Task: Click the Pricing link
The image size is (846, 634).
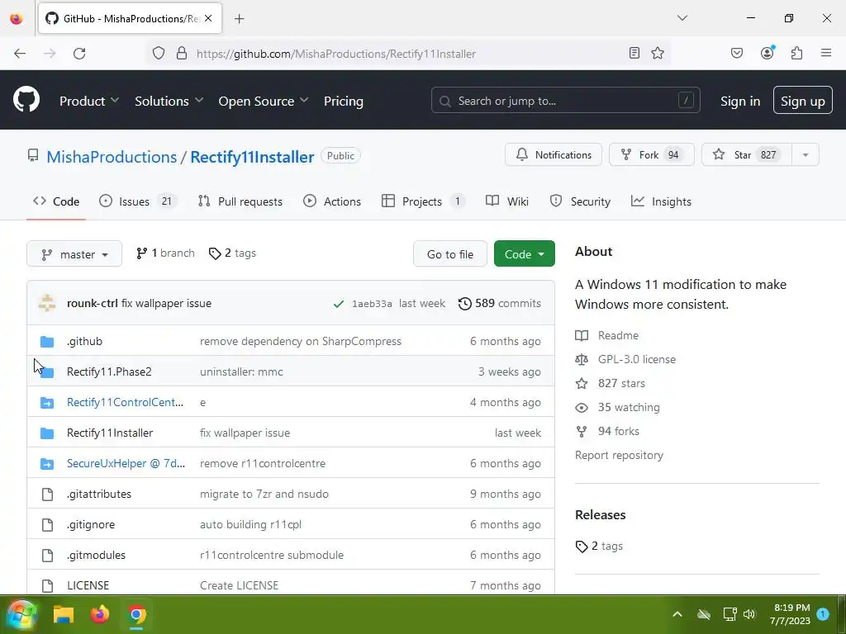Action: click(x=343, y=101)
